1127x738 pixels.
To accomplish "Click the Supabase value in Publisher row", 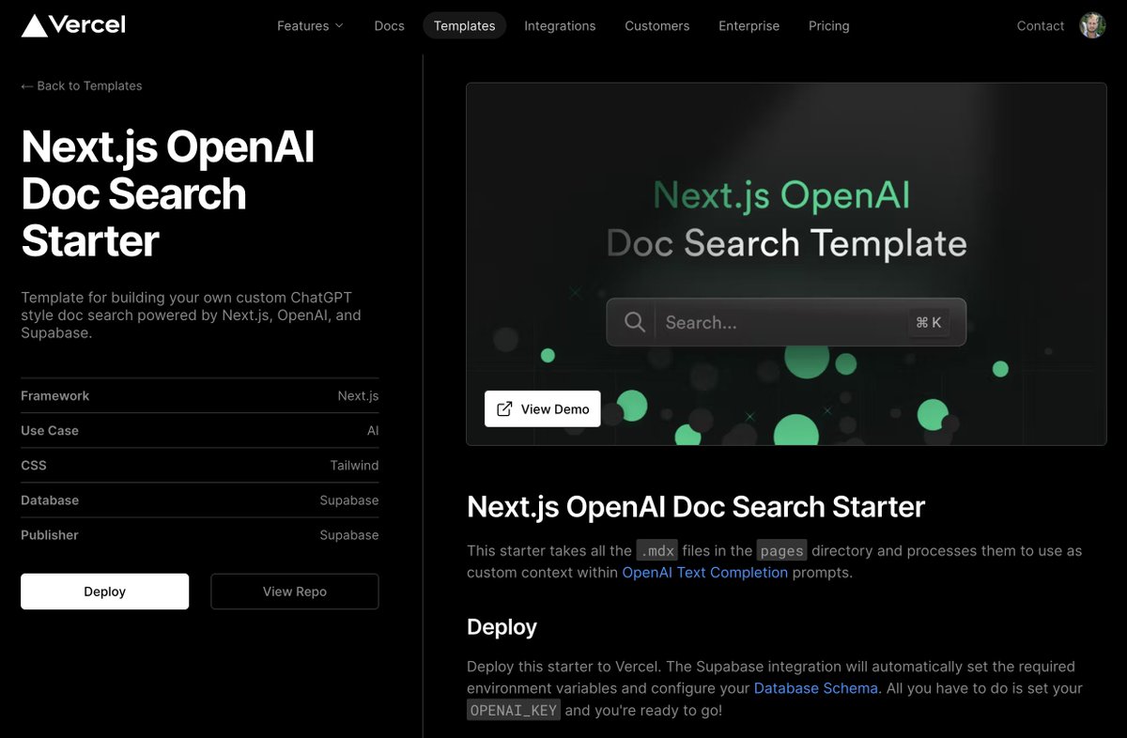I will coord(349,534).
